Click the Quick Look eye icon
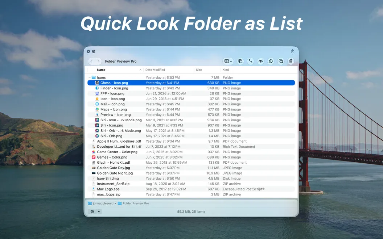The height and width of the screenshot is (239, 383). [261, 61]
